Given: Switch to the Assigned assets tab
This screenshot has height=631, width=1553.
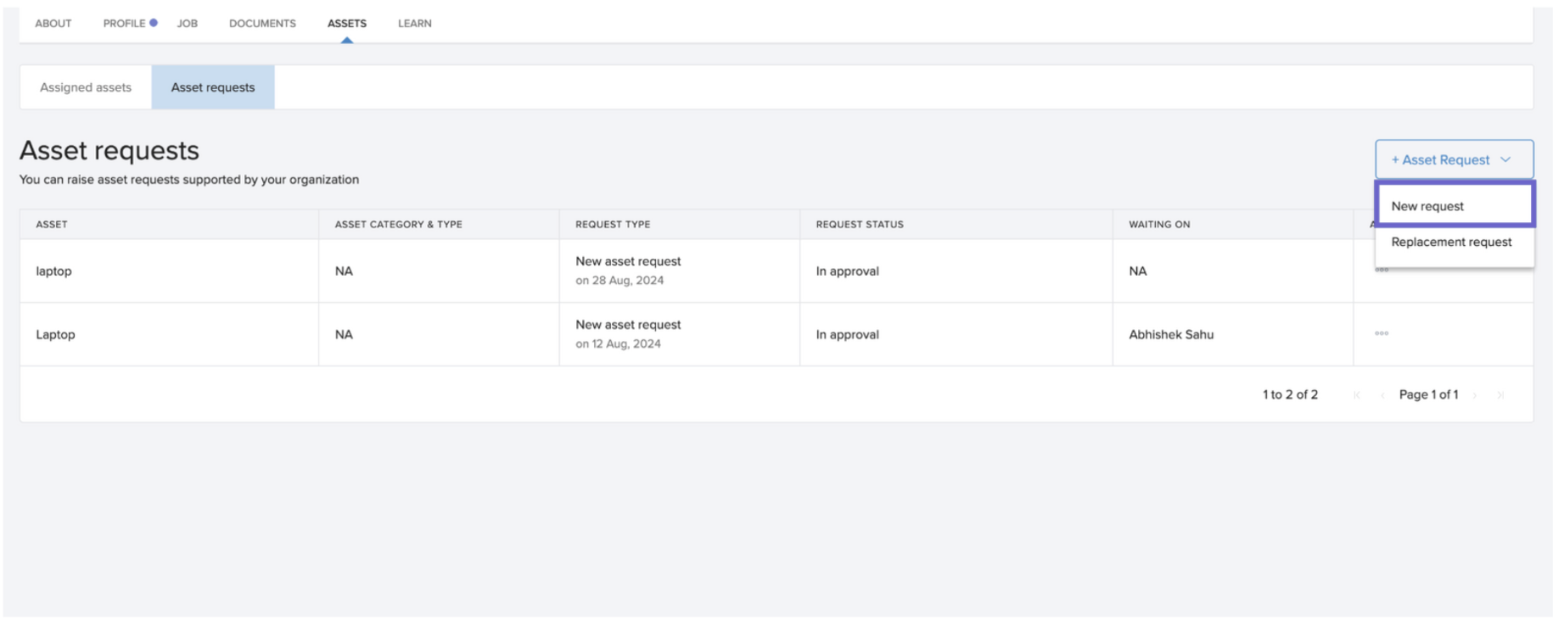Looking at the screenshot, I should click(x=86, y=87).
